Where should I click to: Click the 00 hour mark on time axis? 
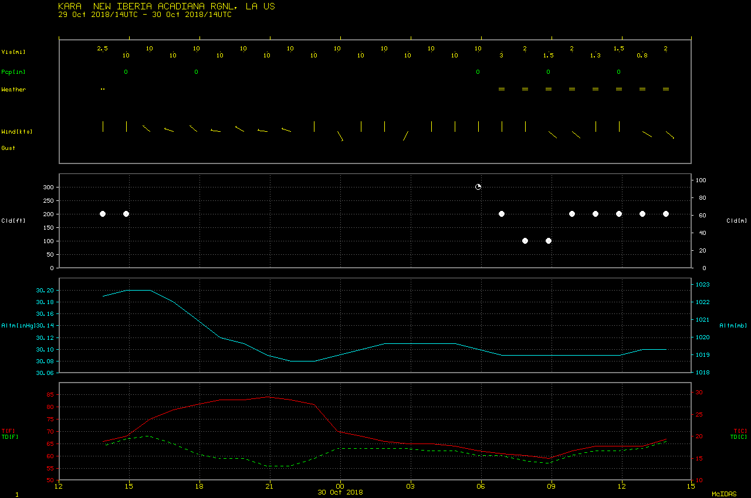(340, 486)
